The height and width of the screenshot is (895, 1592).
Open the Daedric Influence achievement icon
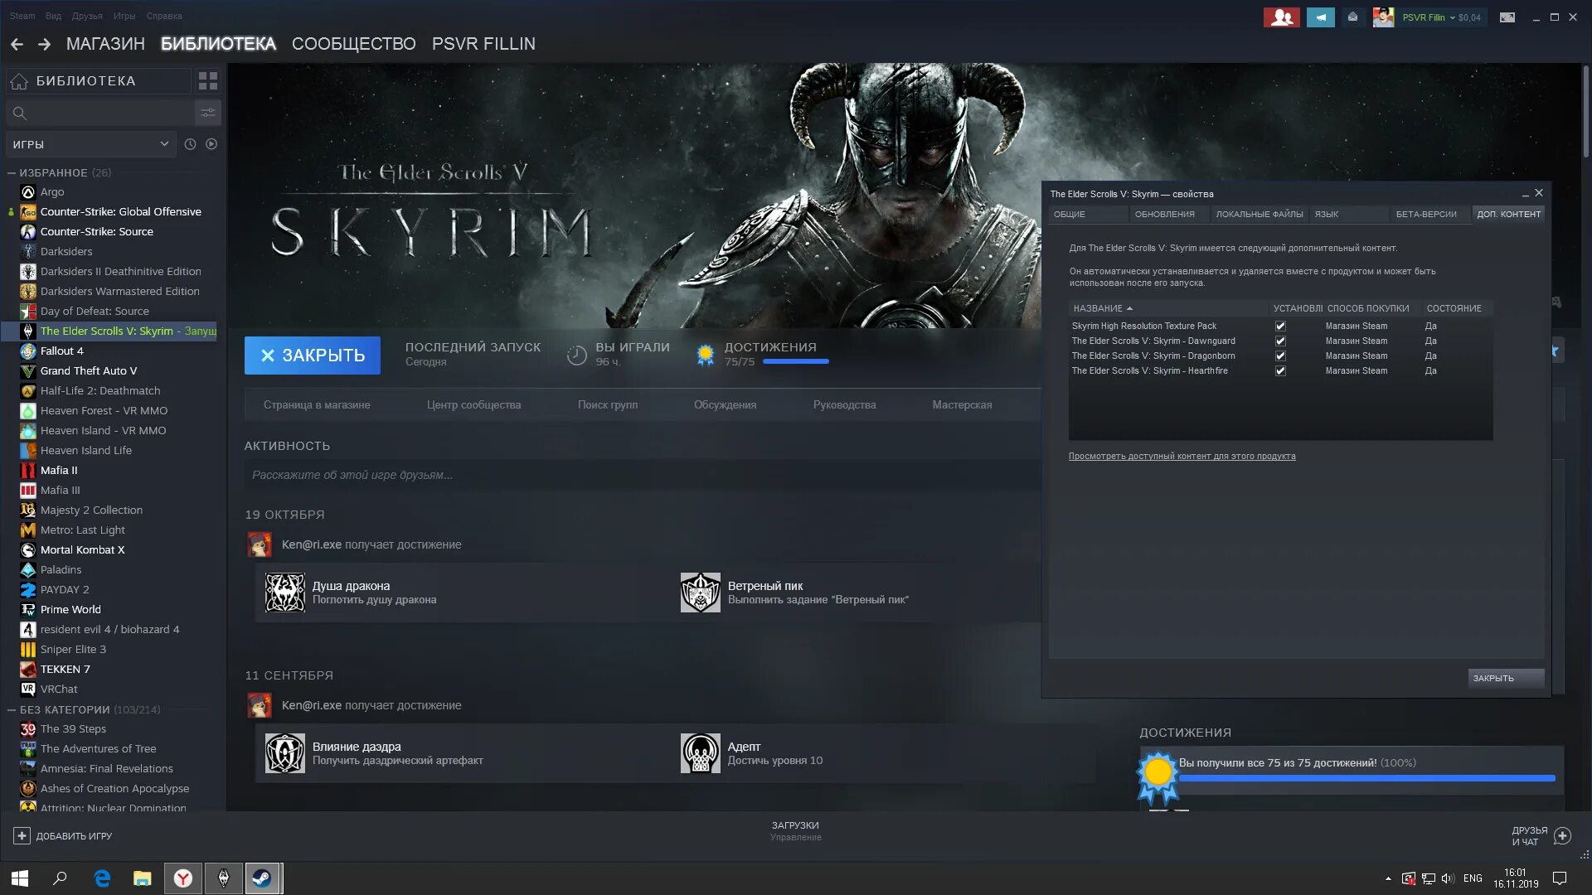point(284,753)
